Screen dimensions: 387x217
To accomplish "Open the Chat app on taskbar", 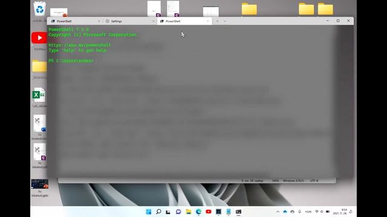I will coord(178,212).
